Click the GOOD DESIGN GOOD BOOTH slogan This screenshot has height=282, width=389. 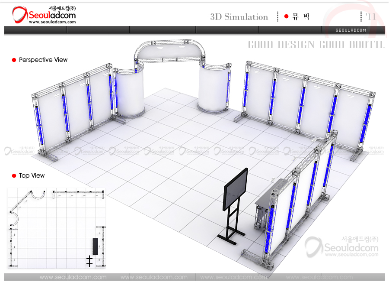316,45
